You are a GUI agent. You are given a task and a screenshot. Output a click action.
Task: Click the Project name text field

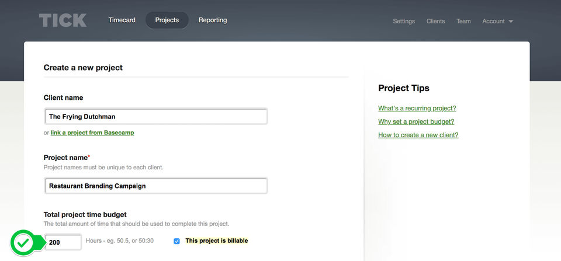point(156,186)
